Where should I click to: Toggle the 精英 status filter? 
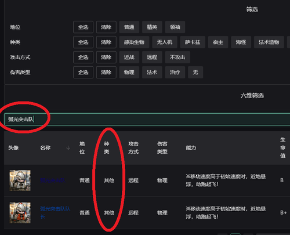tap(152, 27)
